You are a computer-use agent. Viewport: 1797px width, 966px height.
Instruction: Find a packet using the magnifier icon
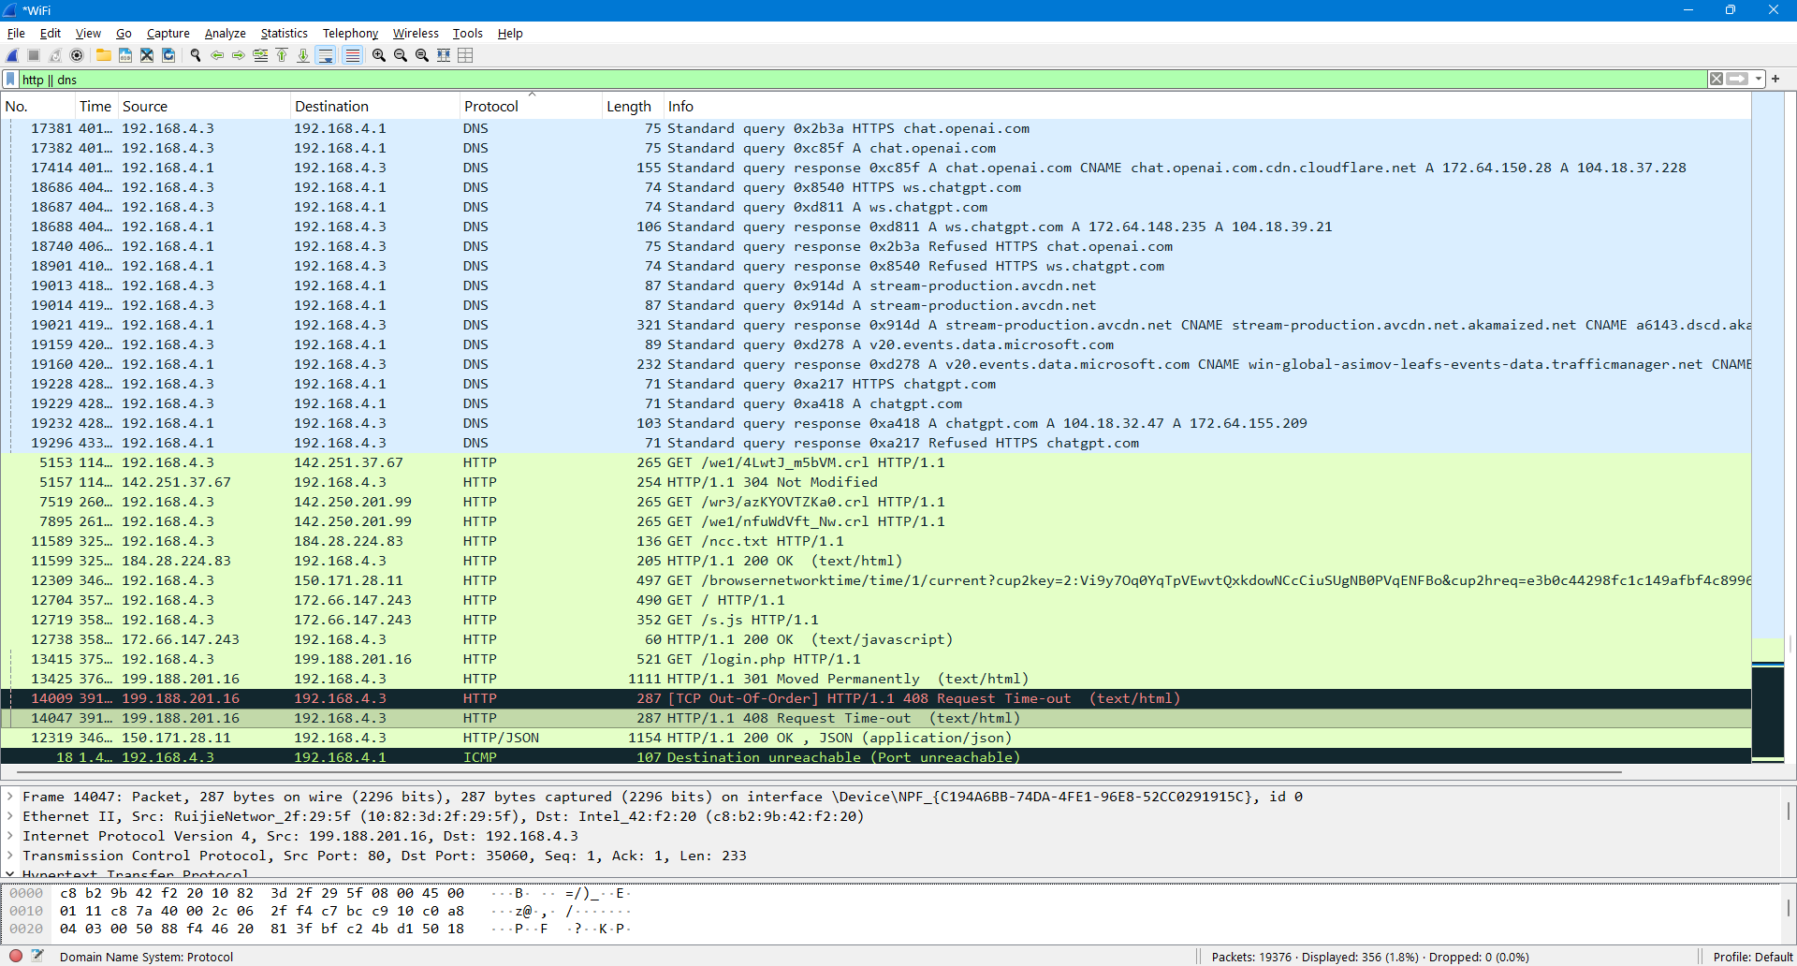pyautogui.click(x=196, y=55)
